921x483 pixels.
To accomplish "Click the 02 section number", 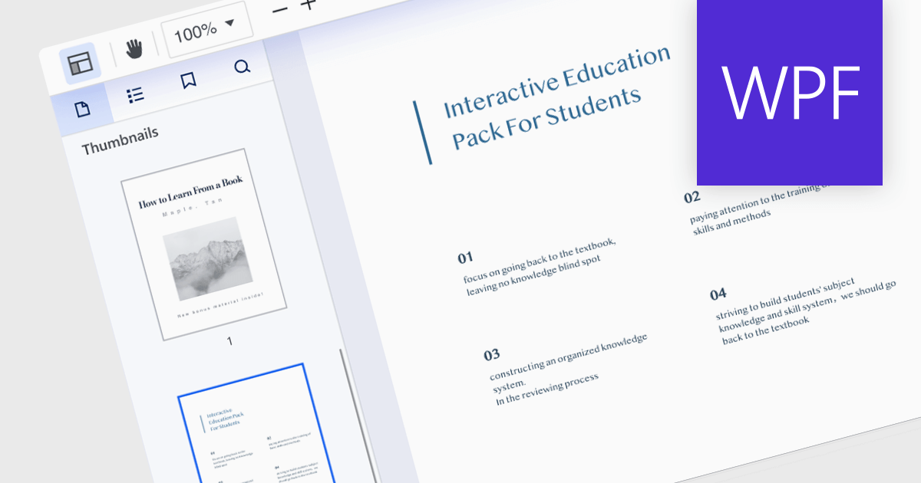I will [x=692, y=197].
